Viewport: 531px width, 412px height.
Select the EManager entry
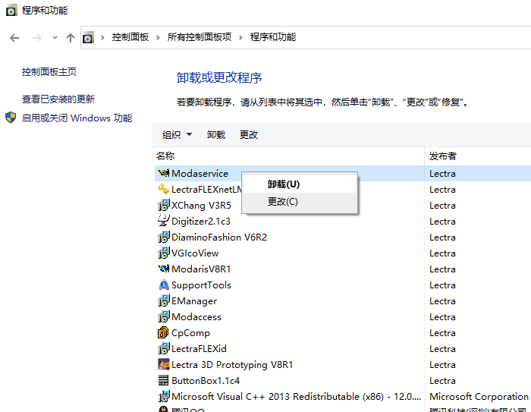(194, 300)
